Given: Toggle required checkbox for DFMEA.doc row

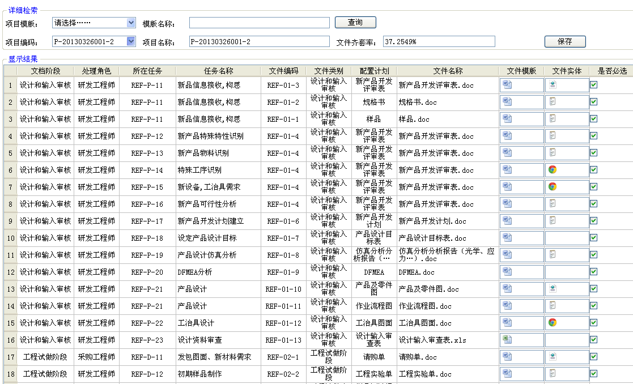Looking at the screenshot, I should click(594, 271).
